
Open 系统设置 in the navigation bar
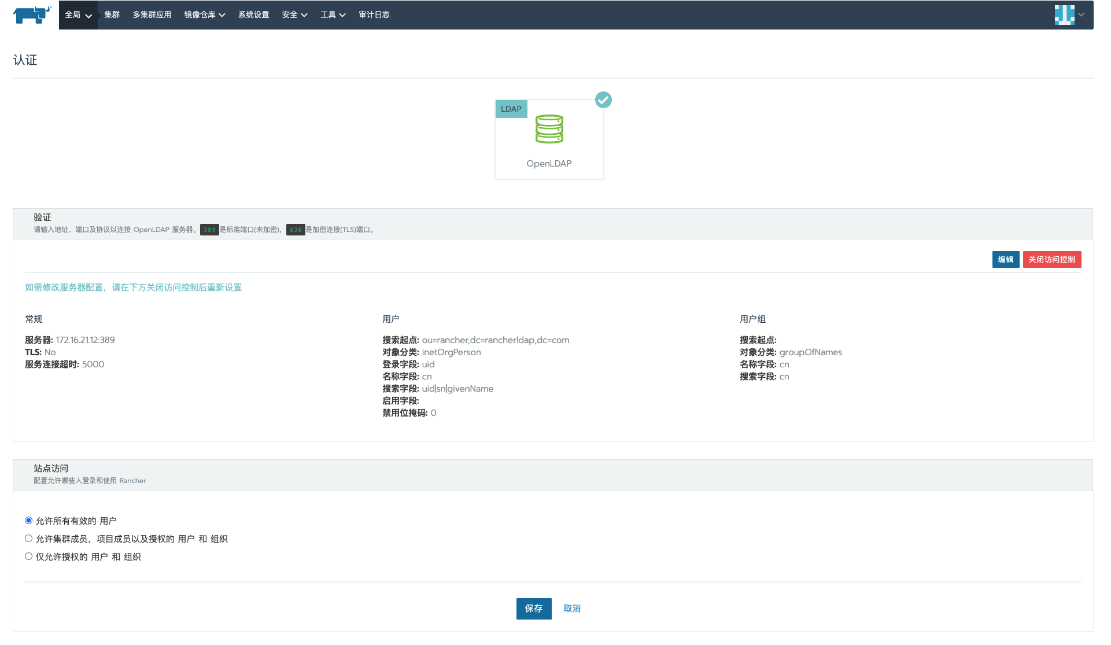[x=253, y=15]
